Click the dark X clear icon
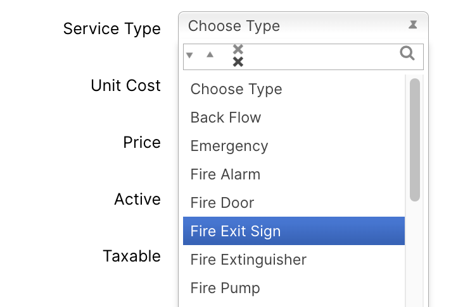The width and height of the screenshot is (451, 307). pos(238,62)
